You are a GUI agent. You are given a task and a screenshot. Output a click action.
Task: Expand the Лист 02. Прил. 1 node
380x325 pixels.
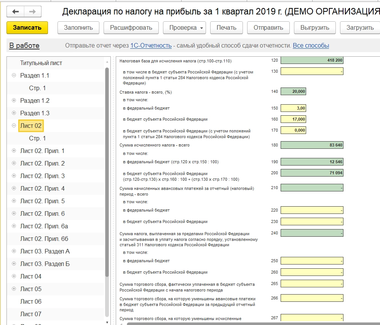(14, 151)
